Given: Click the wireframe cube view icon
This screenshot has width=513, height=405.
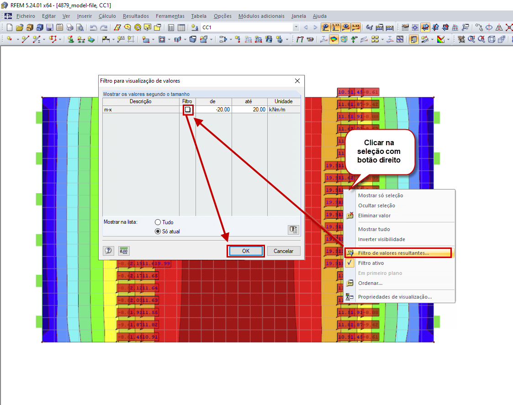Looking at the screenshot, I should (x=492, y=40).
